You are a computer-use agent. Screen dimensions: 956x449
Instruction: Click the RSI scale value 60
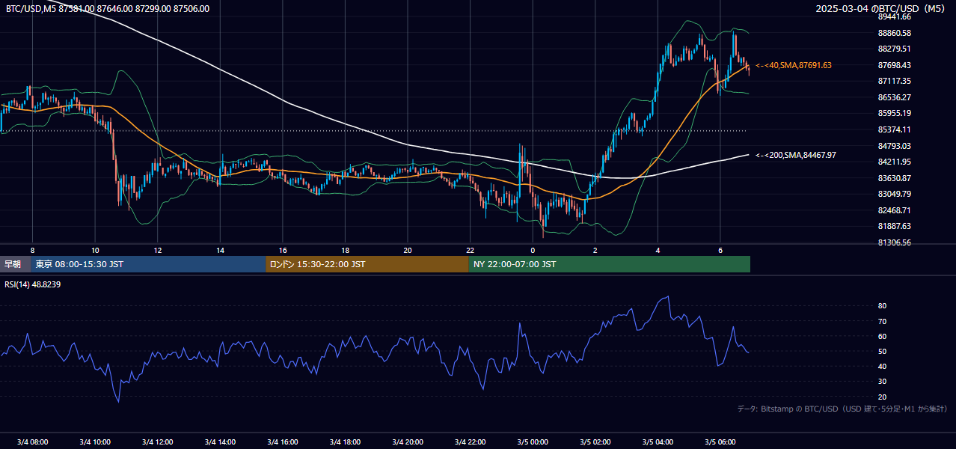pos(882,337)
